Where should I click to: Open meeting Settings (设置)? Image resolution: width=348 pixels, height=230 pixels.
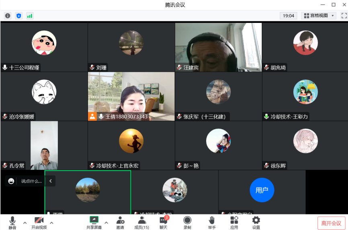pos(256,222)
